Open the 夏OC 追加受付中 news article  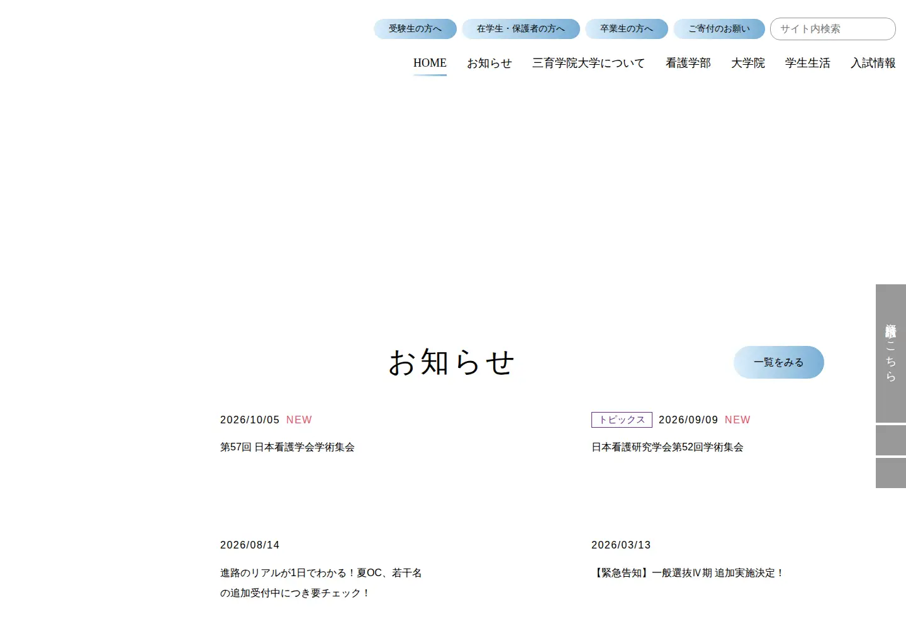pos(321,583)
